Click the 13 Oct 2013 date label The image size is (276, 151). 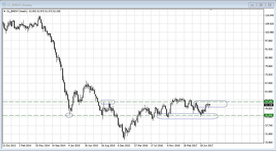point(9,145)
